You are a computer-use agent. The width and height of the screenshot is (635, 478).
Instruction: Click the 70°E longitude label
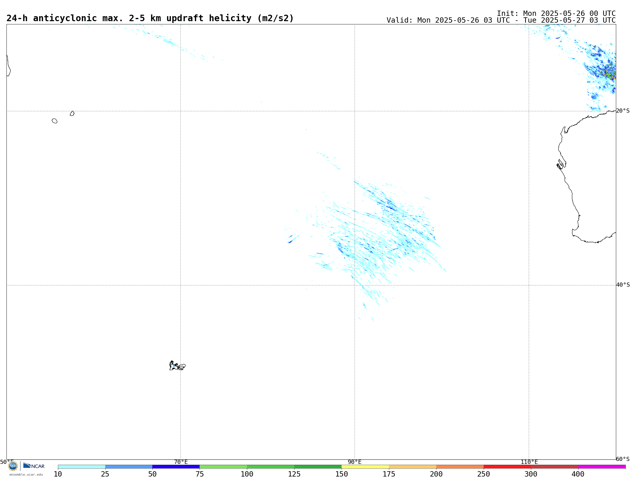[181, 462]
